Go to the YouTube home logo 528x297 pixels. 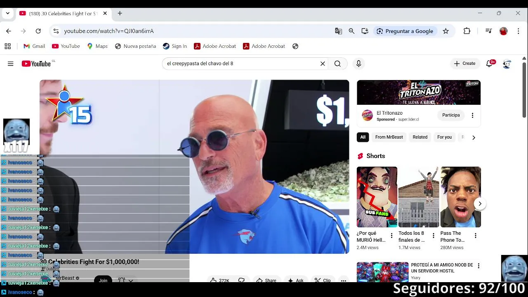[x=36, y=64]
